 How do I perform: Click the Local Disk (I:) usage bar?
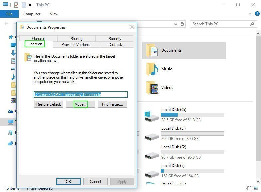(192, 171)
